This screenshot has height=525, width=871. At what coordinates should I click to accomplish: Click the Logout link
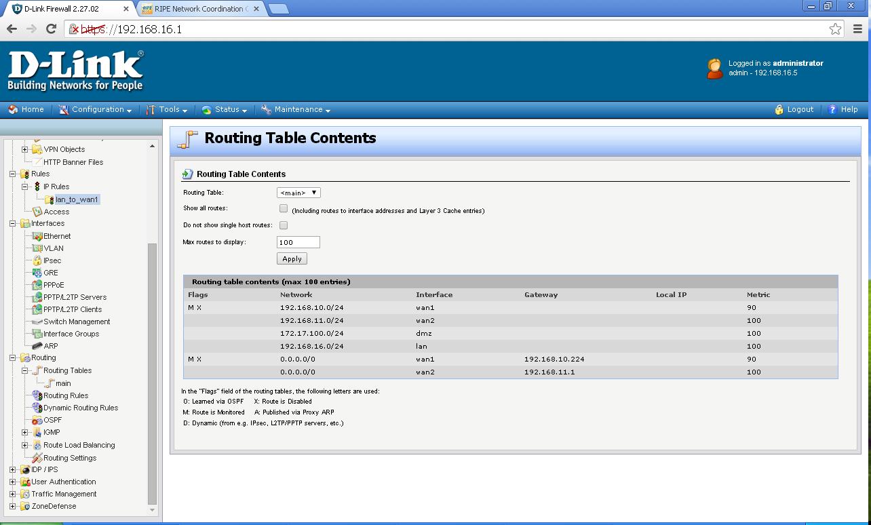click(x=794, y=110)
